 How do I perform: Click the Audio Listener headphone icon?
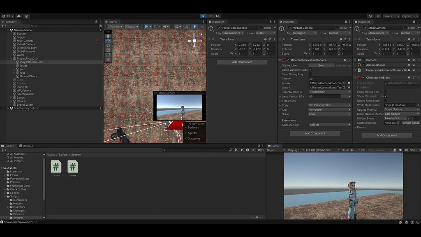pyautogui.click(x=359, y=65)
